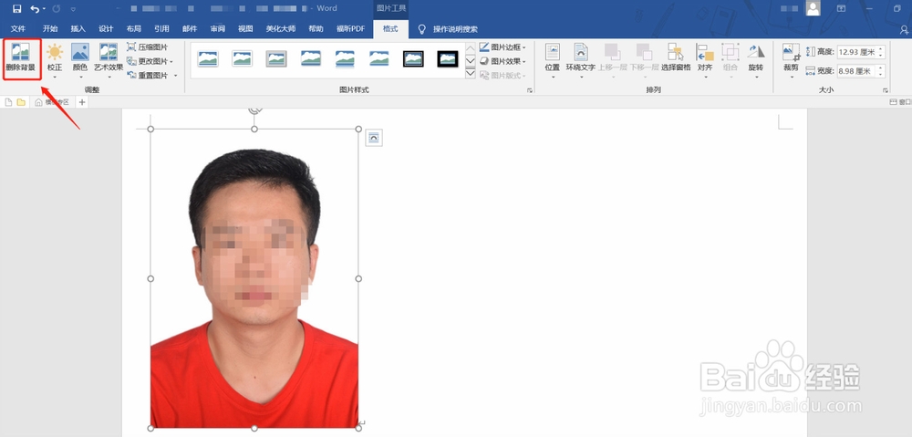Open the Corrections (校正) dropdown
Image resolution: width=912 pixels, height=437 pixels.
[x=55, y=60]
